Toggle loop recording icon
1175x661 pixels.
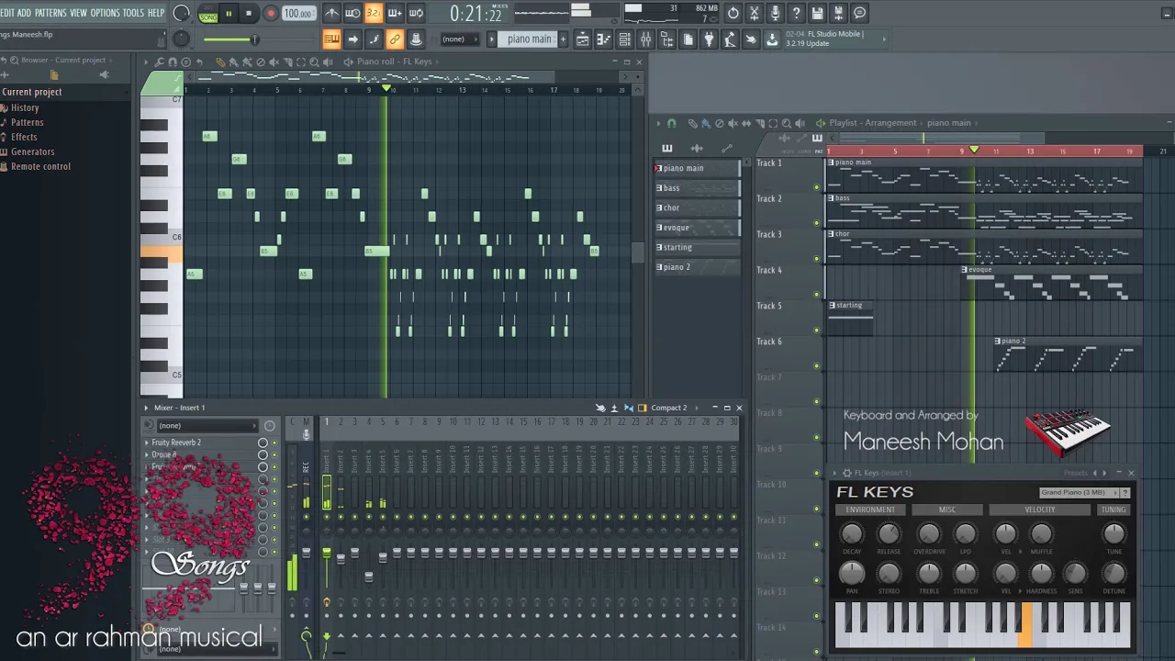click(x=416, y=13)
